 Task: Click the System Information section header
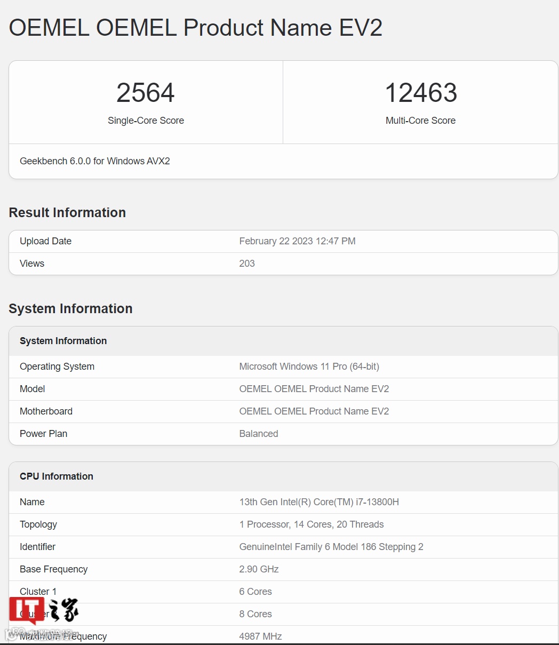point(63,340)
